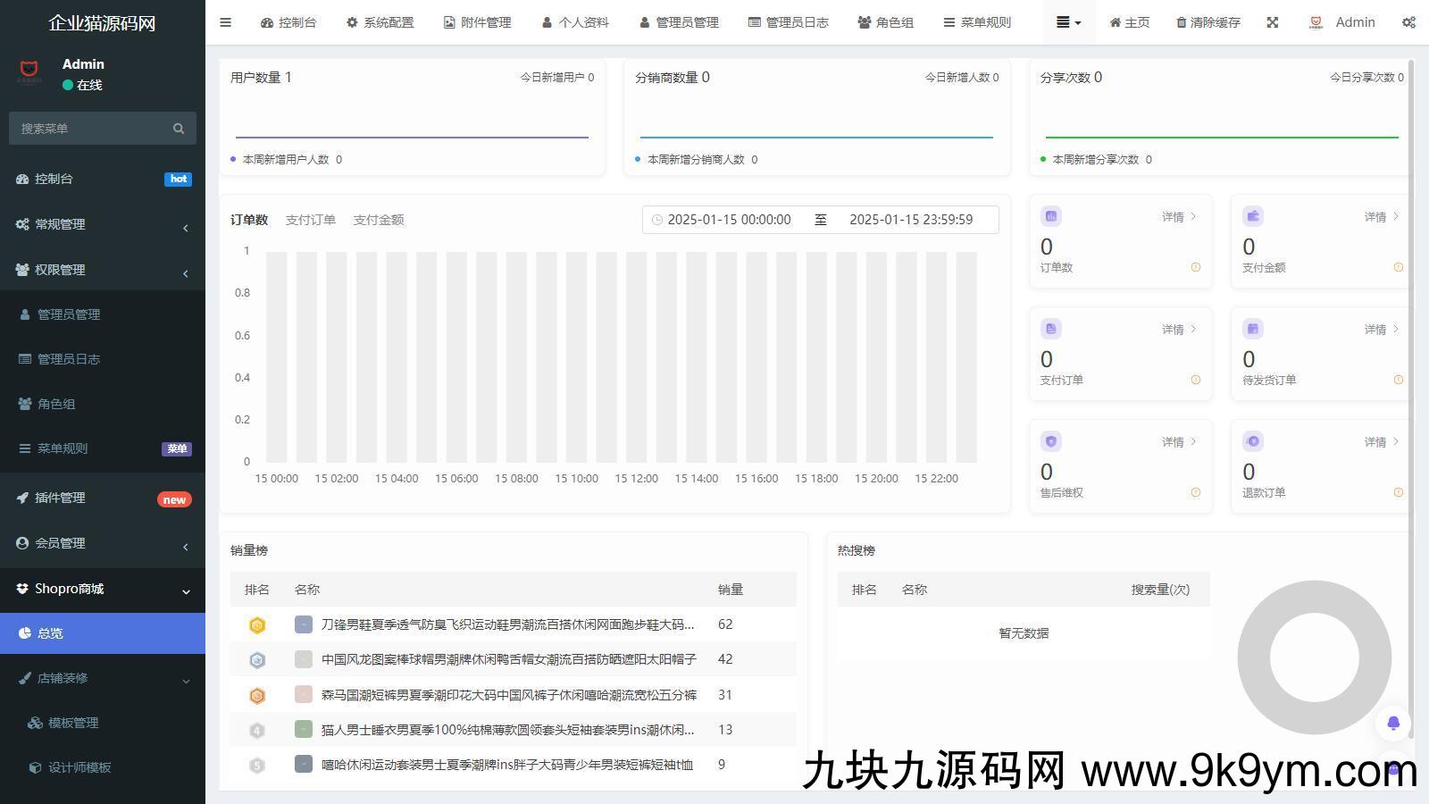Click the info icon on 订单数 card

[x=1196, y=267]
